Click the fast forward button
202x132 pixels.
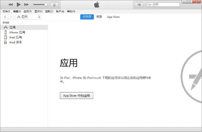[26, 5]
